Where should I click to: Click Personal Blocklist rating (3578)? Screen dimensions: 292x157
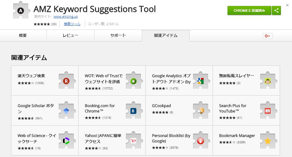[x=165, y=148]
